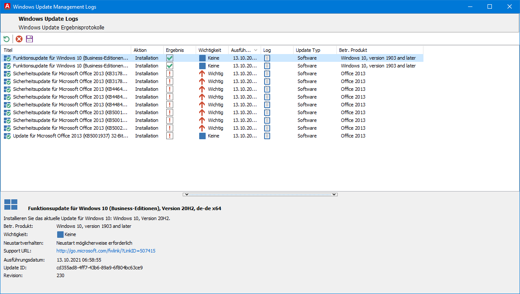The width and height of the screenshot is (520, 294).
Task: Collapse details pane via dotted splitter bar
Action: point(260,195)
